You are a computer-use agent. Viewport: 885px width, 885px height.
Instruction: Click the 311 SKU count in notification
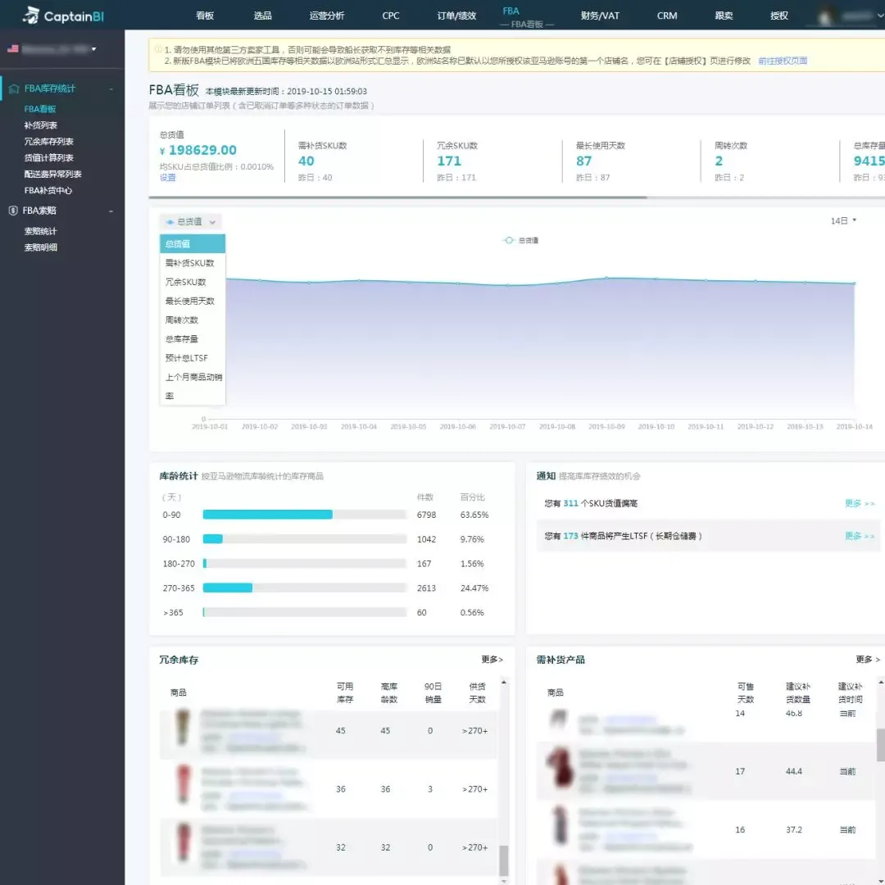point(570,503)
